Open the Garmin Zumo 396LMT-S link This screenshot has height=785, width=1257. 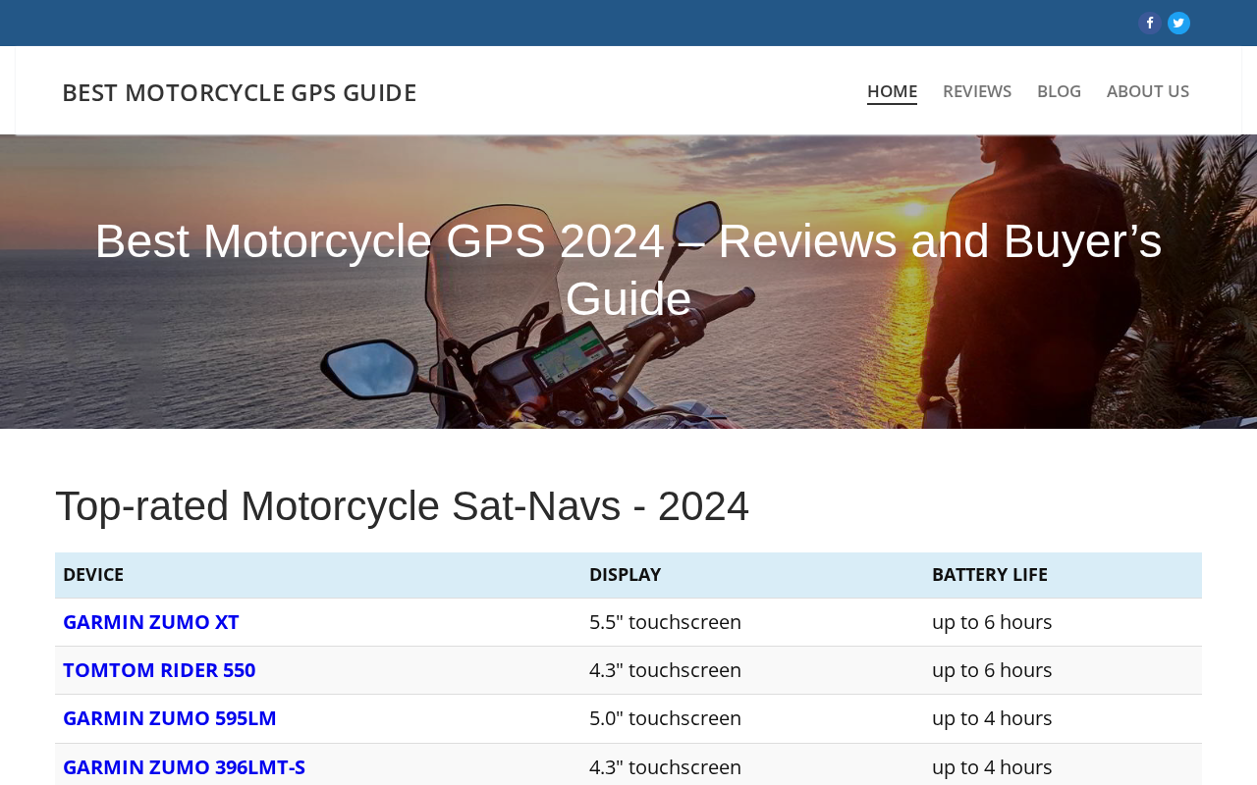pyautogui.click(x=184, y=767)
